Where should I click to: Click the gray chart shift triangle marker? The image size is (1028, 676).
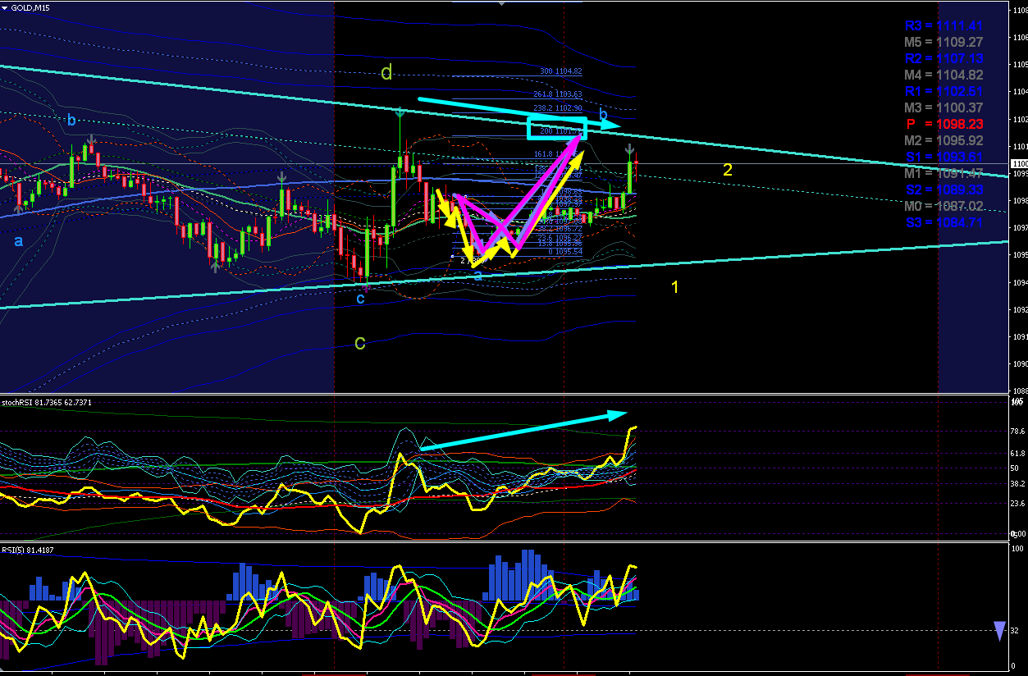click(502, 2)
